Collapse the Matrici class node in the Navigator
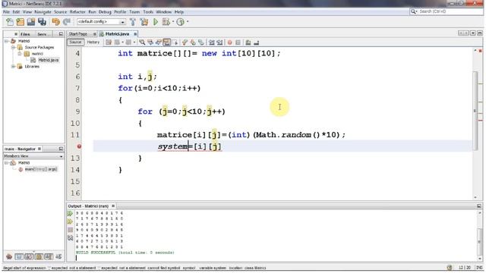Screen dimensions: 486x273 (x=7, y=162)
